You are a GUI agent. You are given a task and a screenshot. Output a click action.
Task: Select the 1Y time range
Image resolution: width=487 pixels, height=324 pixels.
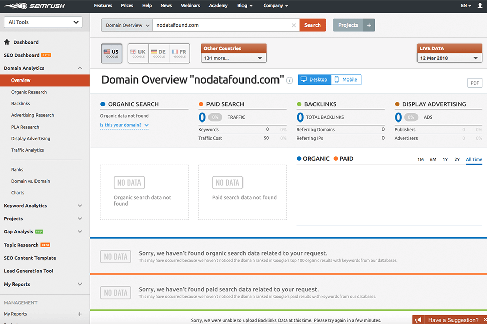tap(445, 159)
